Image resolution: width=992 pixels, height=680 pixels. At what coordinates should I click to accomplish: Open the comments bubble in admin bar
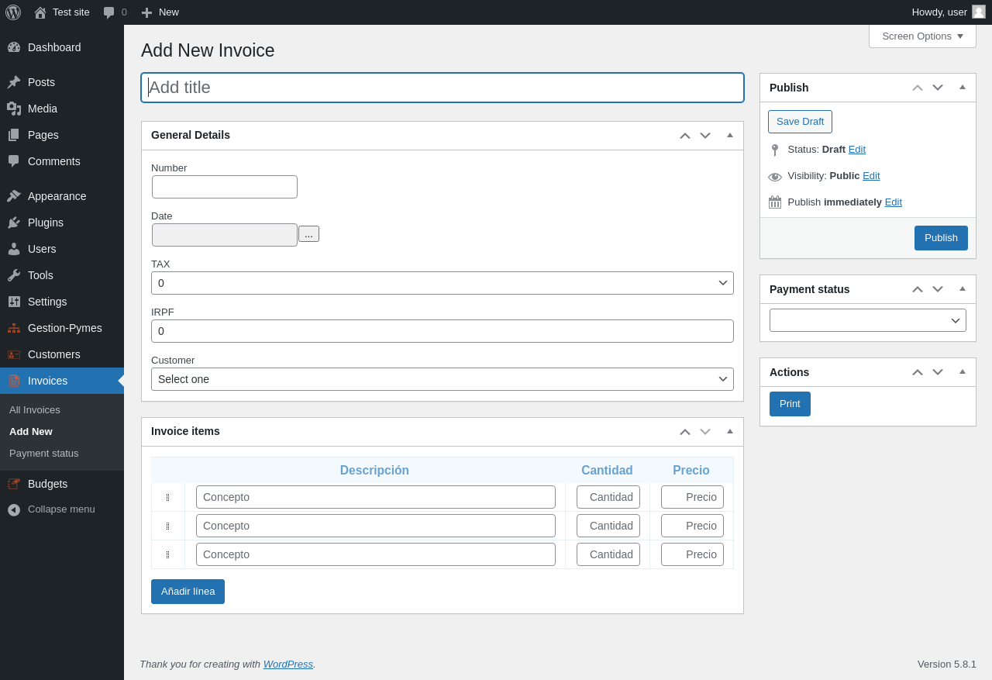pyautogui.click(x=109, y=12)
